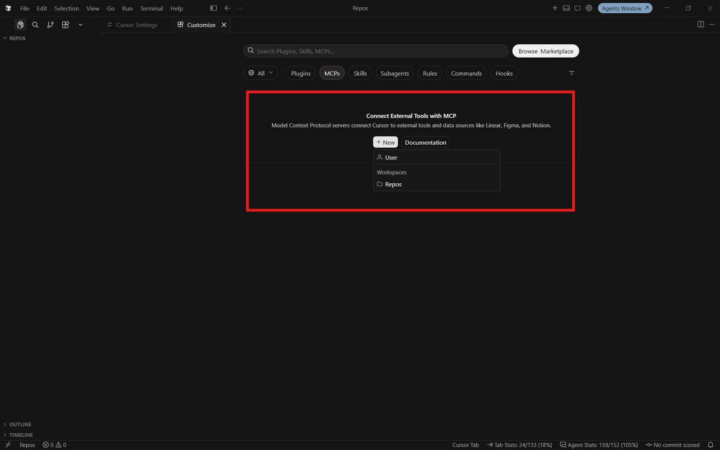Click the filter icon beside Hooks
The height and width of the screenshot is (450, 720).
(x=571, y=73)
